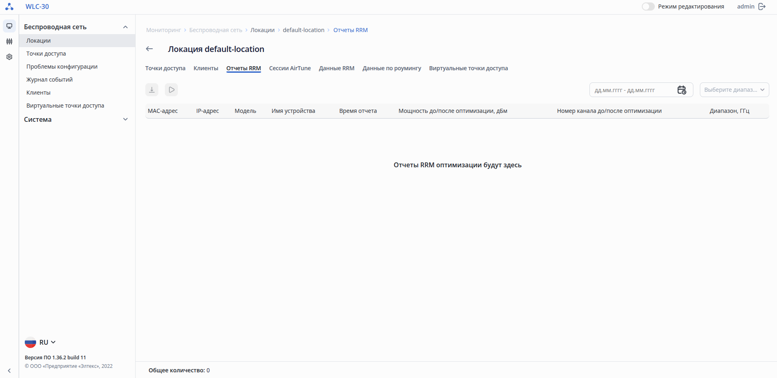This screenshot has width=777, height=378.
Task: Click the Eltex logo icon
Action: click(9, 6)
